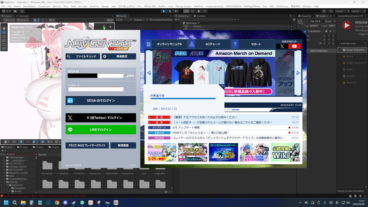Image resolution: width=368 pixels, height=207 pixels.
Task: Open Discord from the Windows taskbar
Action: click(x=65, y=202)
